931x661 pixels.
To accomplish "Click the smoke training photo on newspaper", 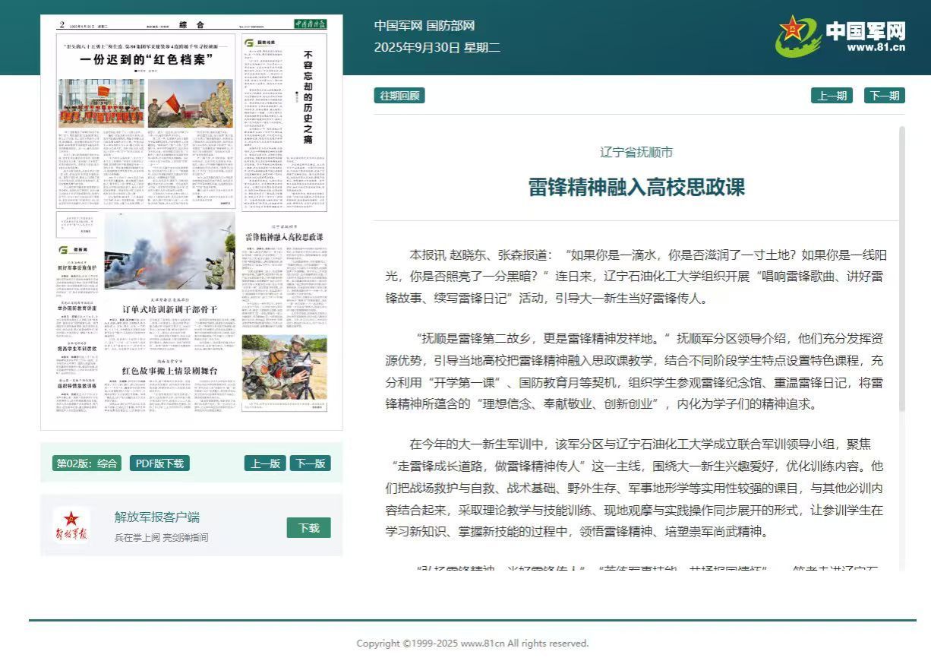I will 169,251.
